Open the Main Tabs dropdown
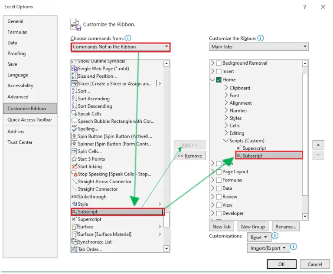Viewport: 333px width, 274px height. click(258, 47)
